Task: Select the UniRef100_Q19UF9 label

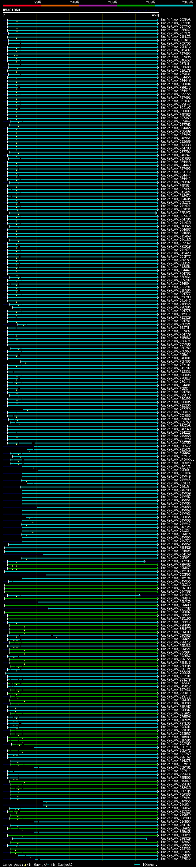Action: (175, 815)
